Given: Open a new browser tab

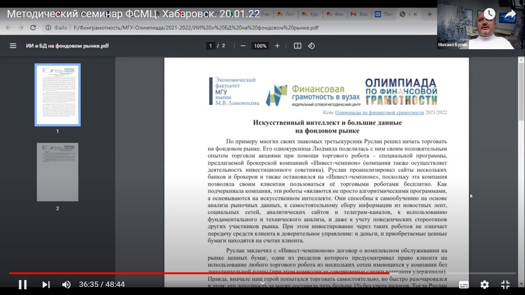Looking at the screenshot, I should coord(430,14).
